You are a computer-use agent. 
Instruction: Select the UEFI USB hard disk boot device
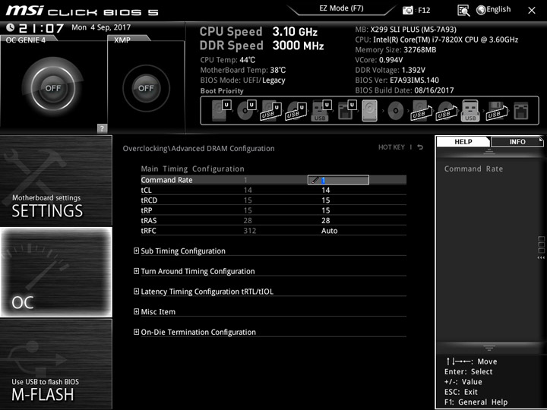(271, 111)
